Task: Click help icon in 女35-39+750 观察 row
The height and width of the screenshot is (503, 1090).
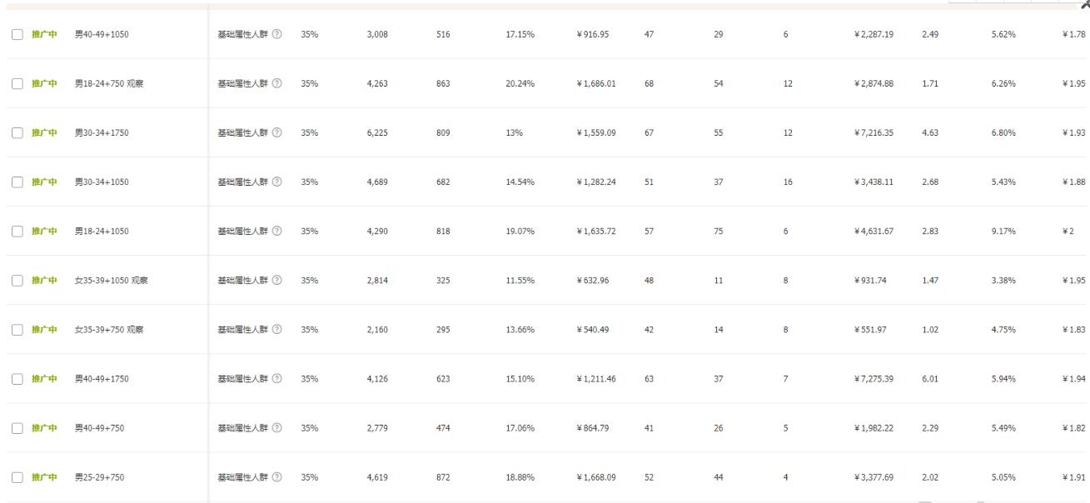Action: (277, 329)
